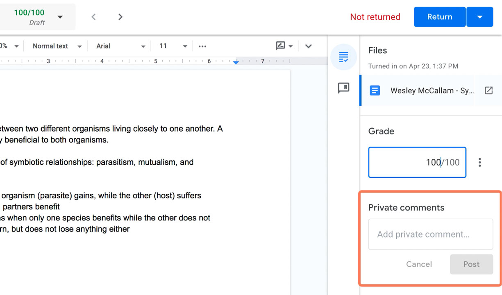Open the Arial font dropdown

143,46
